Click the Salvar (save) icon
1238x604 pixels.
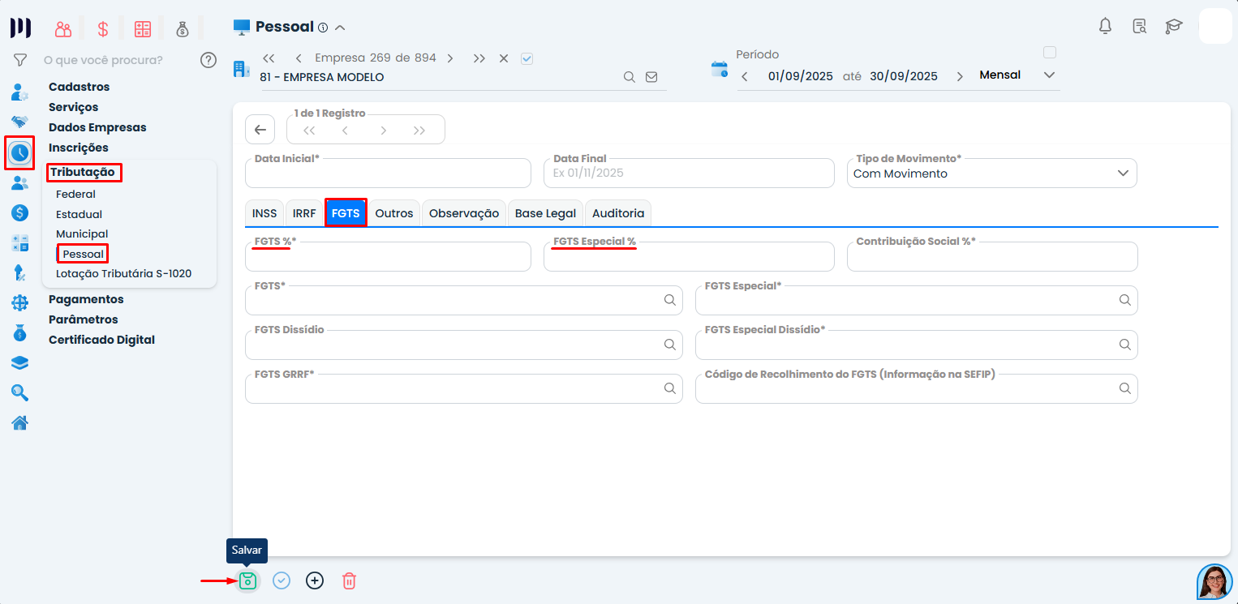[x=247, y=580]
